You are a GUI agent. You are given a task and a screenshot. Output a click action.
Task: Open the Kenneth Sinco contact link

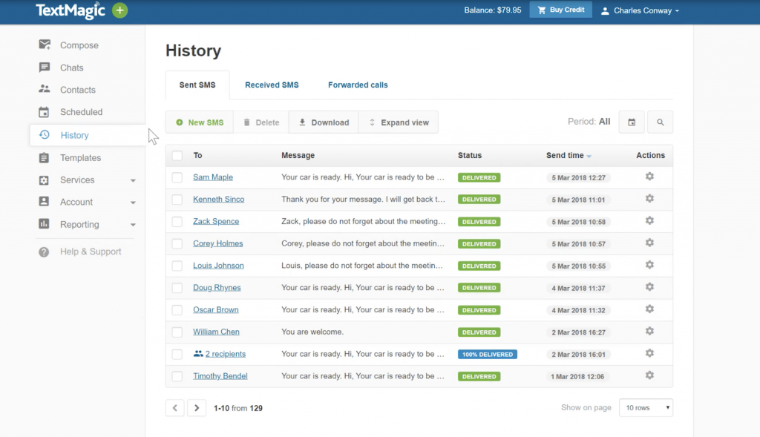[218, 199]
